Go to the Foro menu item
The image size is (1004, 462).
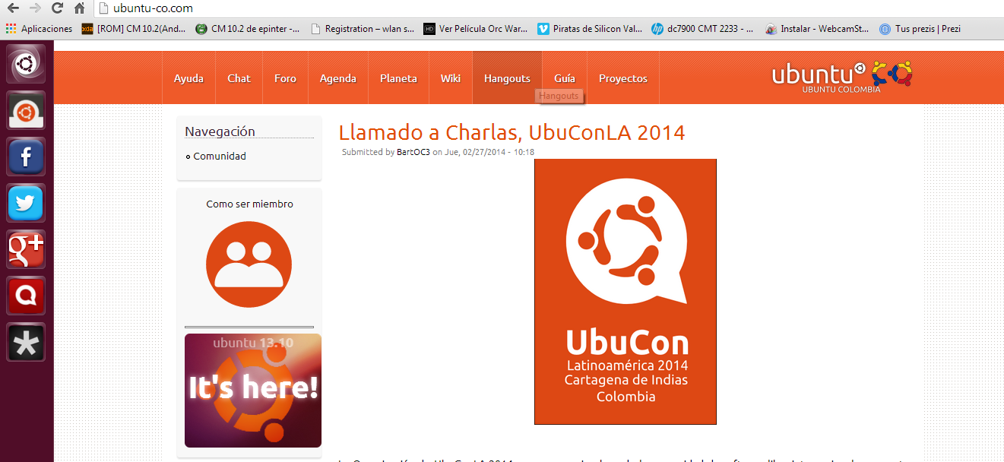coord(285,78)
